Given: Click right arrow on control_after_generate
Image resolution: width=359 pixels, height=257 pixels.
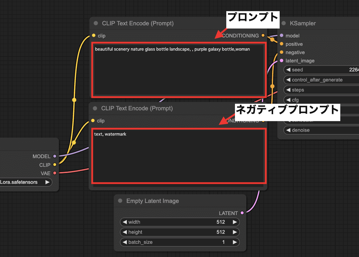Looking at the screenshot, I should click(x=357, y=79).
